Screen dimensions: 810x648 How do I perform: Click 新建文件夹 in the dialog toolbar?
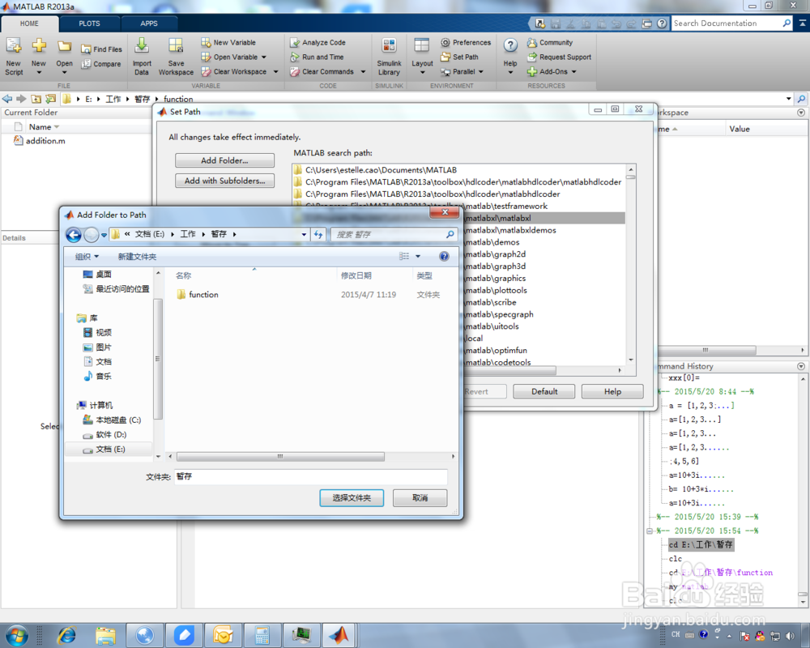click(x=137, y=257)
